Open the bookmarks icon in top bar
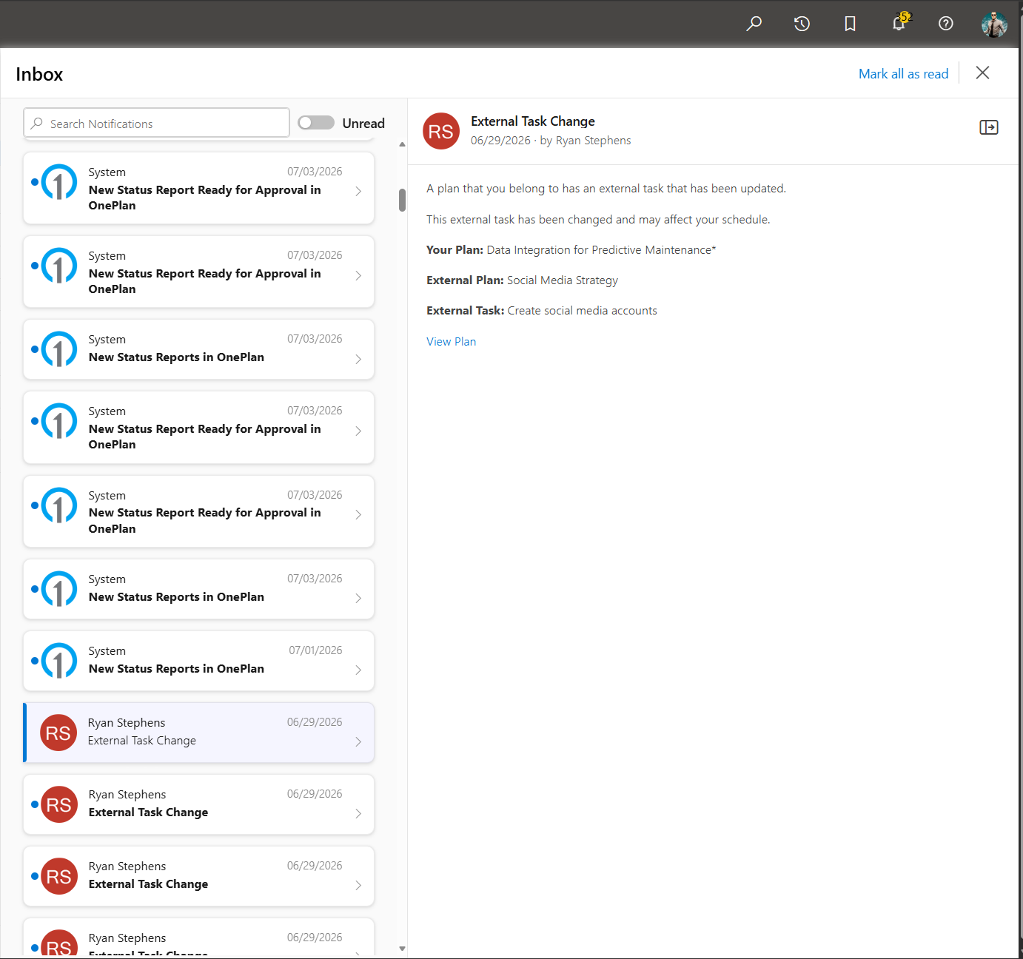 point(850,24)
